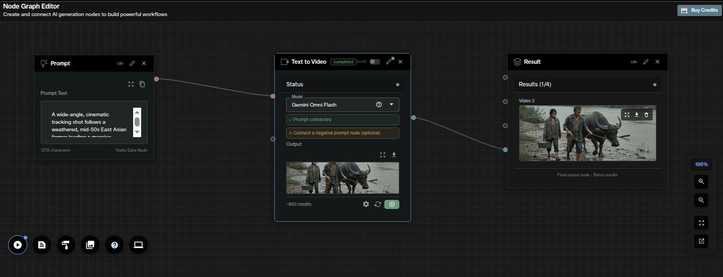
Task: Click the Static Data Node label
Action: (x=132, y=150)
